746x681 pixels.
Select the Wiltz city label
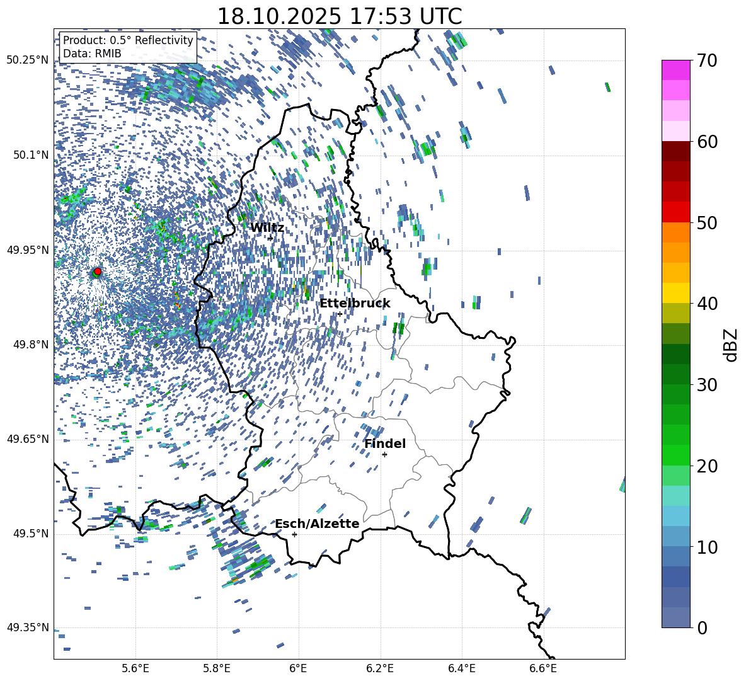tap(267, 227)
